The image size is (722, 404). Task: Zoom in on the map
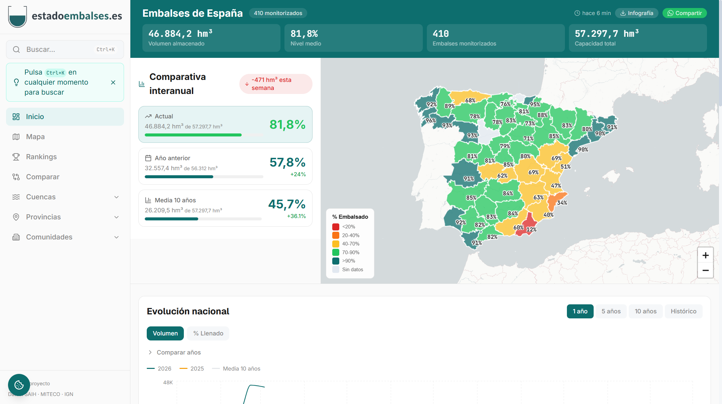[705, 255]
